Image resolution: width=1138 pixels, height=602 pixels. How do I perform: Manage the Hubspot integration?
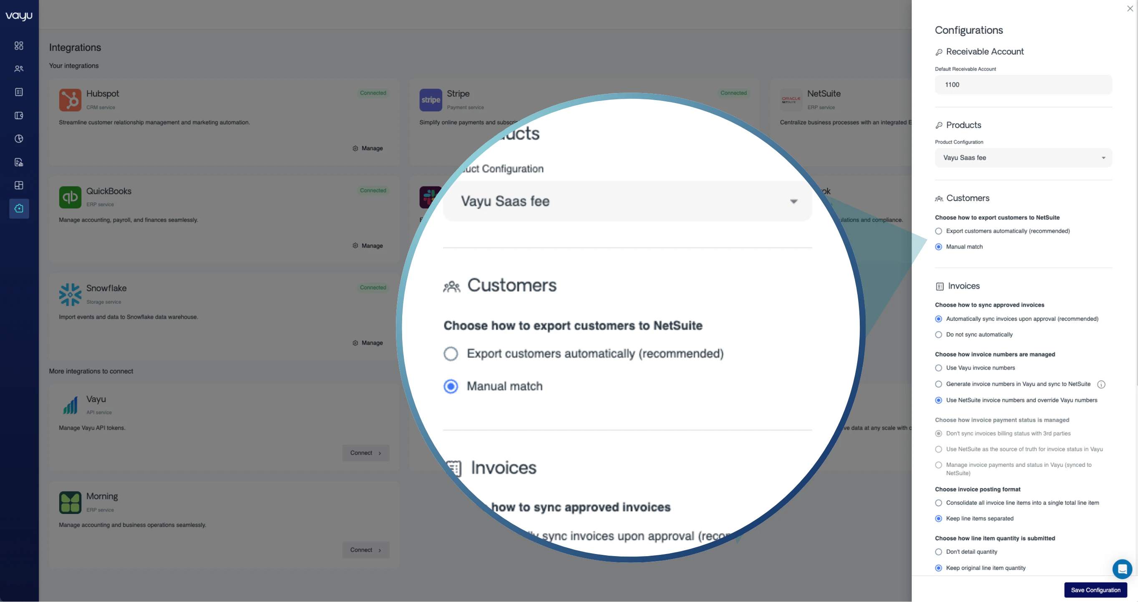(368, 149)
